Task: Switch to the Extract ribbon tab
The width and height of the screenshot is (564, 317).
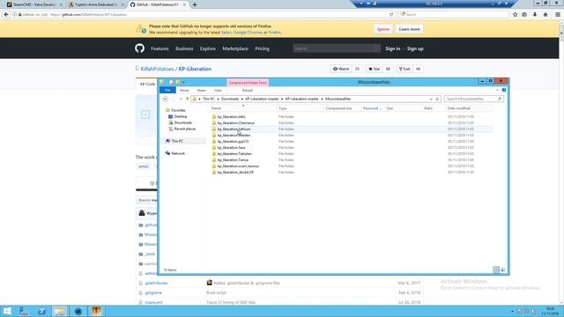Action: 247,90
